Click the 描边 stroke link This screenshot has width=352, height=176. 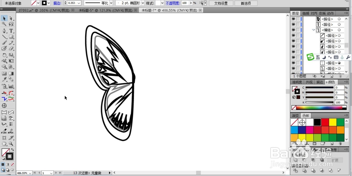(57, 3)
